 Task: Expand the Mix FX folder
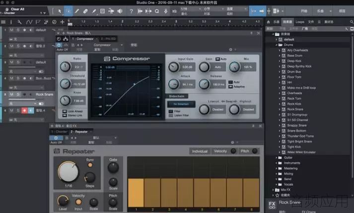tap(273, 190)
